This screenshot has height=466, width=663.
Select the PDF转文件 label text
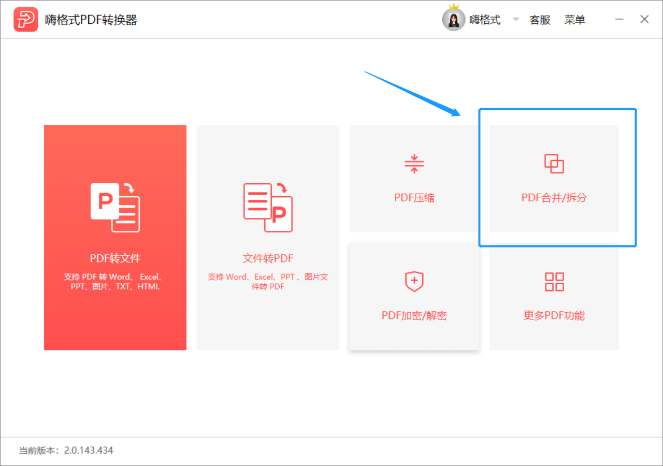coord(115,258)
